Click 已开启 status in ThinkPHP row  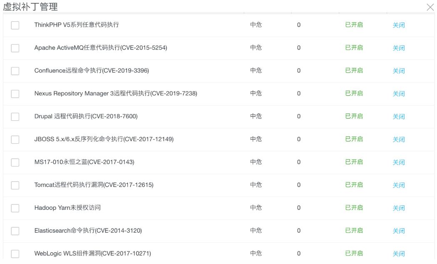[x=354, y=25]
